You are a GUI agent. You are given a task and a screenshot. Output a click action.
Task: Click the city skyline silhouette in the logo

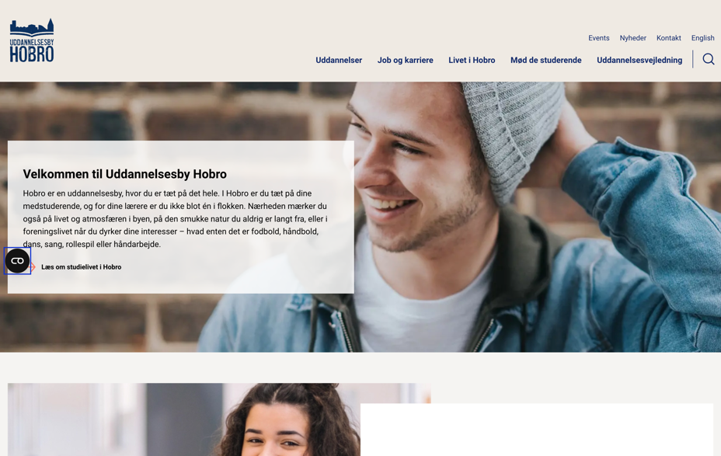pyautogui.click(x=32, y=28)
